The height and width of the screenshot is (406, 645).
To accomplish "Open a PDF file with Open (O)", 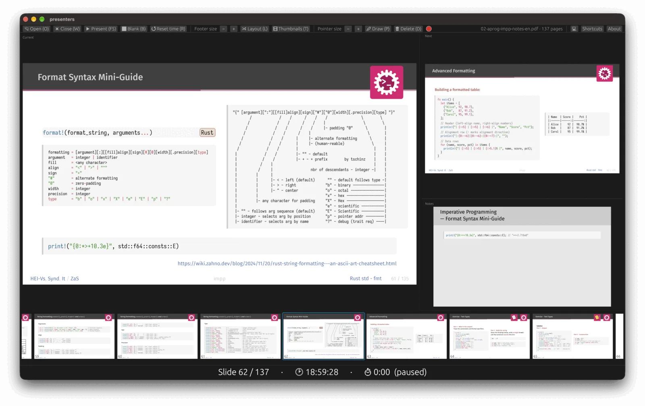I will [x=36, y=29].
